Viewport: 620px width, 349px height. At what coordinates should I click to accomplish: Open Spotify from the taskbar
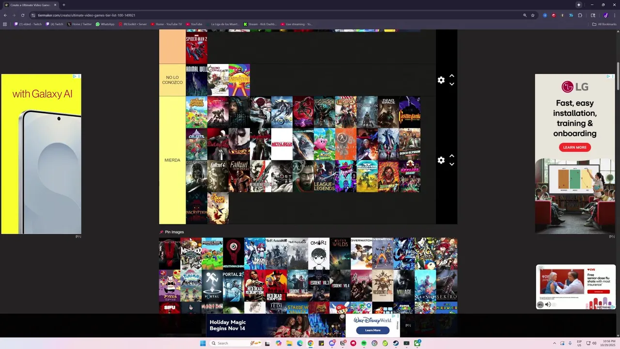coord(364,343)
